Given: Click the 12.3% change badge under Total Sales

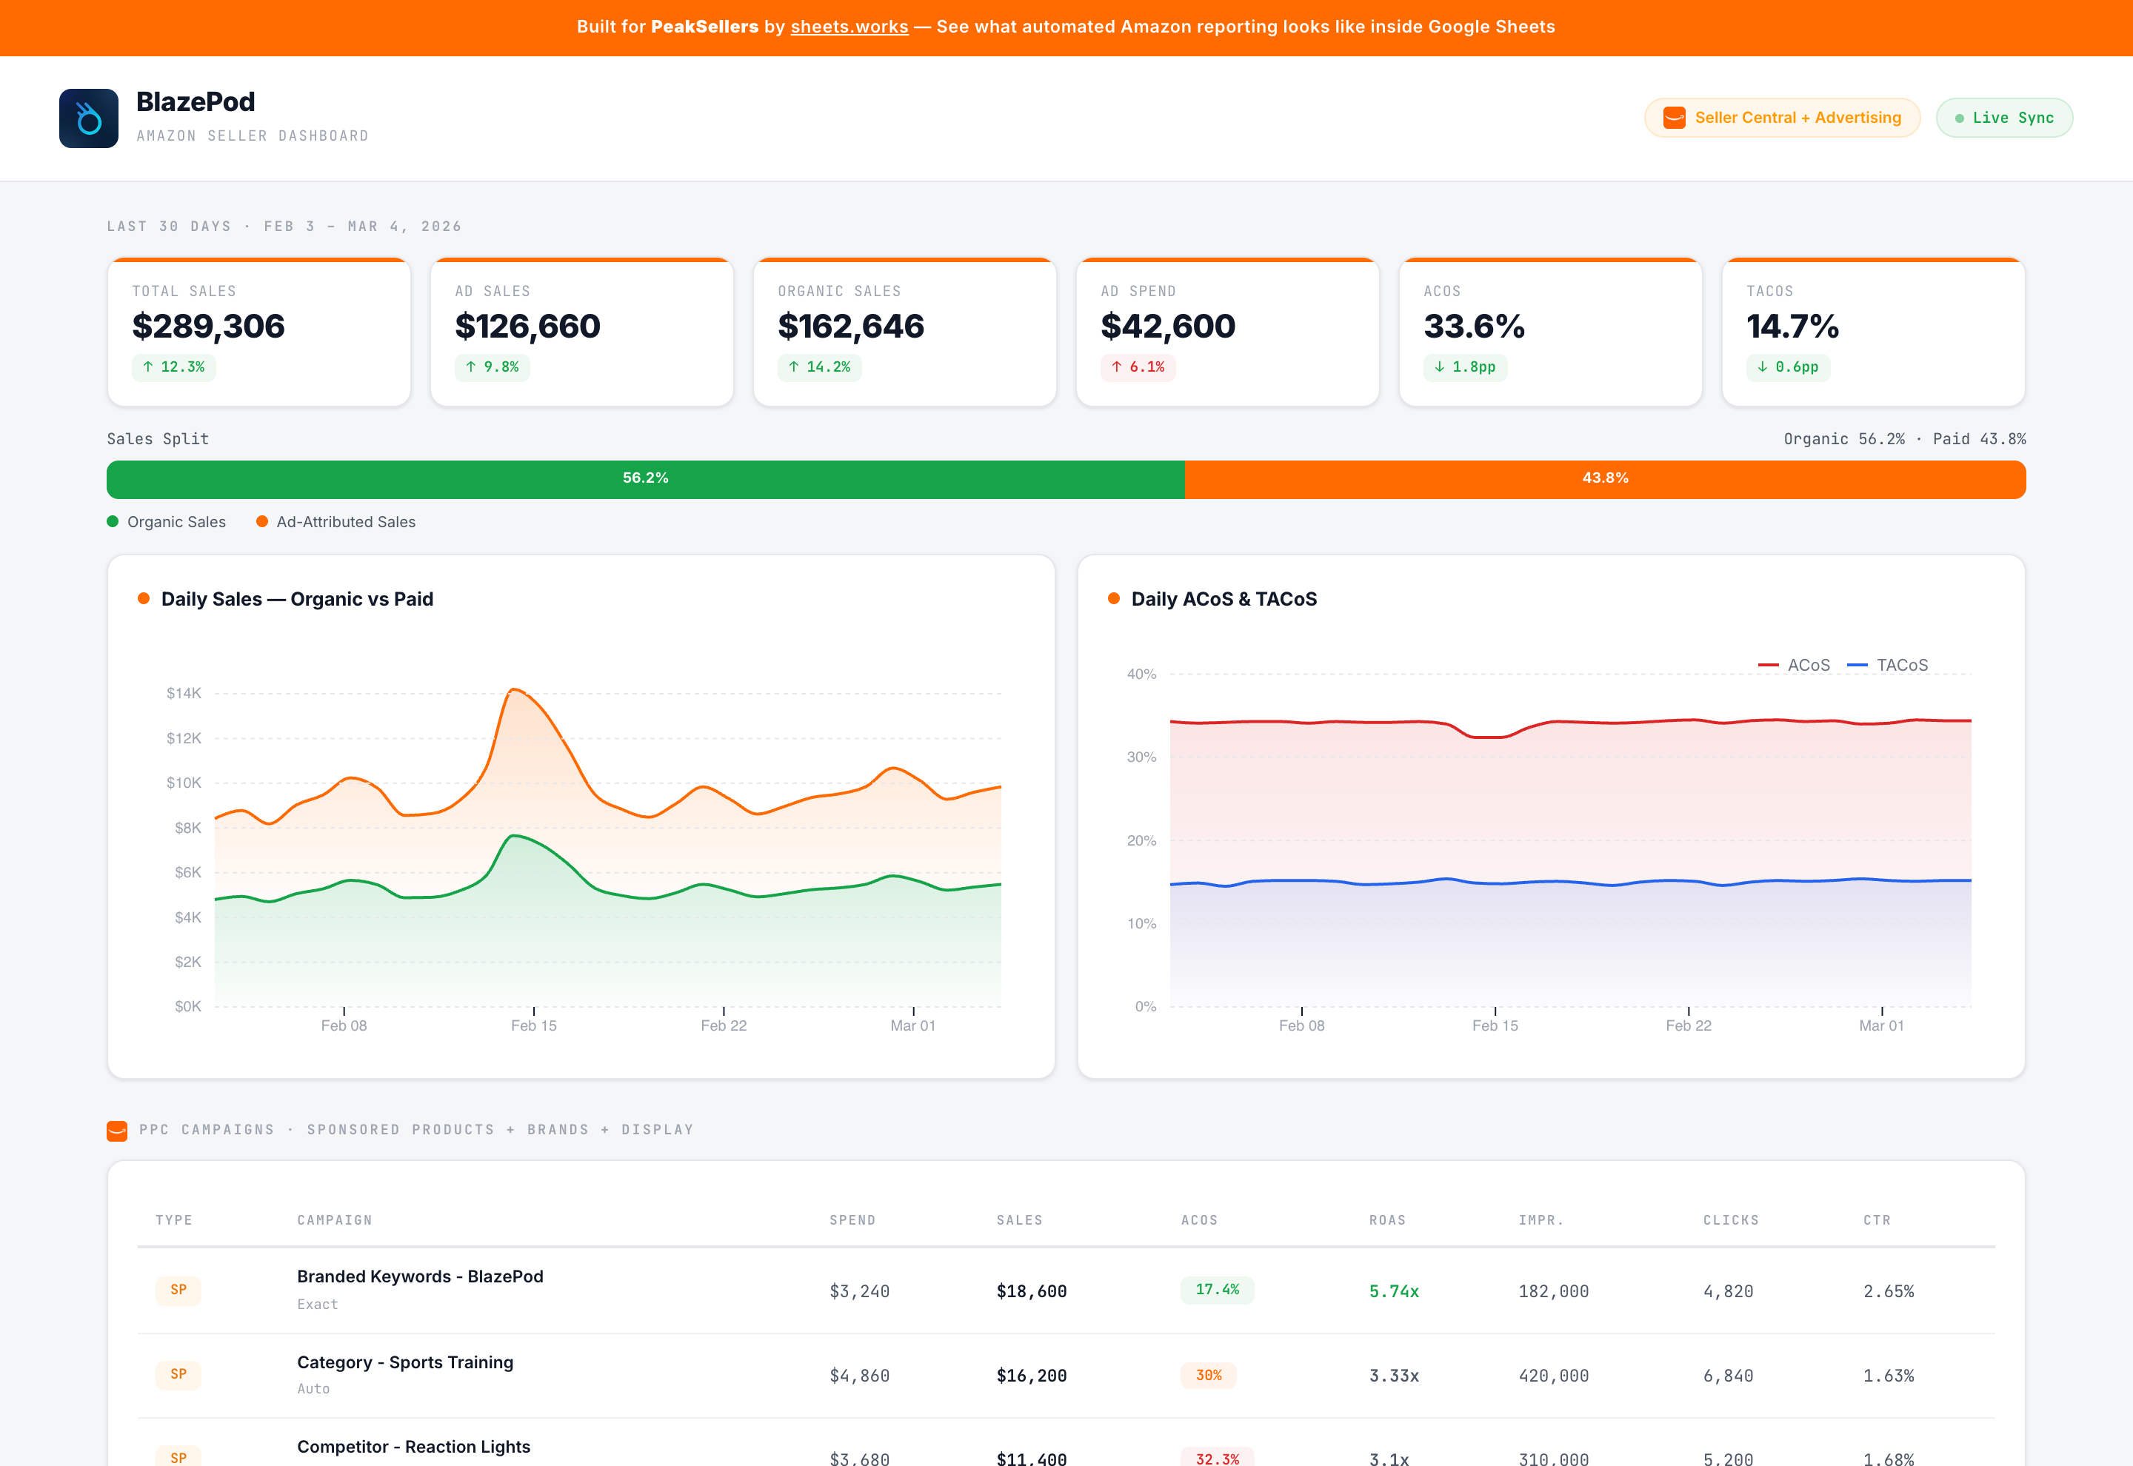Looking at the screenshot, I should 173,366.
